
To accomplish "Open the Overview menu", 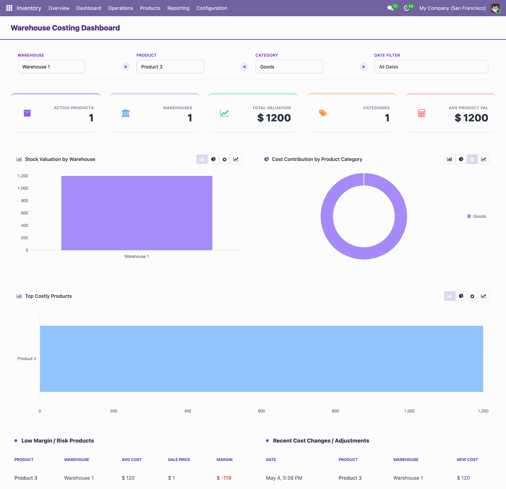I will pos(59,8).
